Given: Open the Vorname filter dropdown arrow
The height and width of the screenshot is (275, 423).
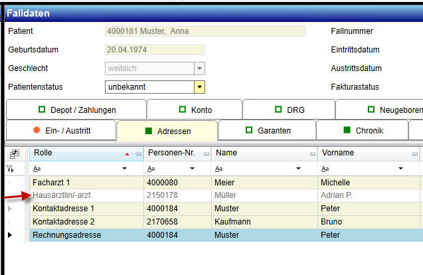Looking at the screenshot, I should point(400,169).
